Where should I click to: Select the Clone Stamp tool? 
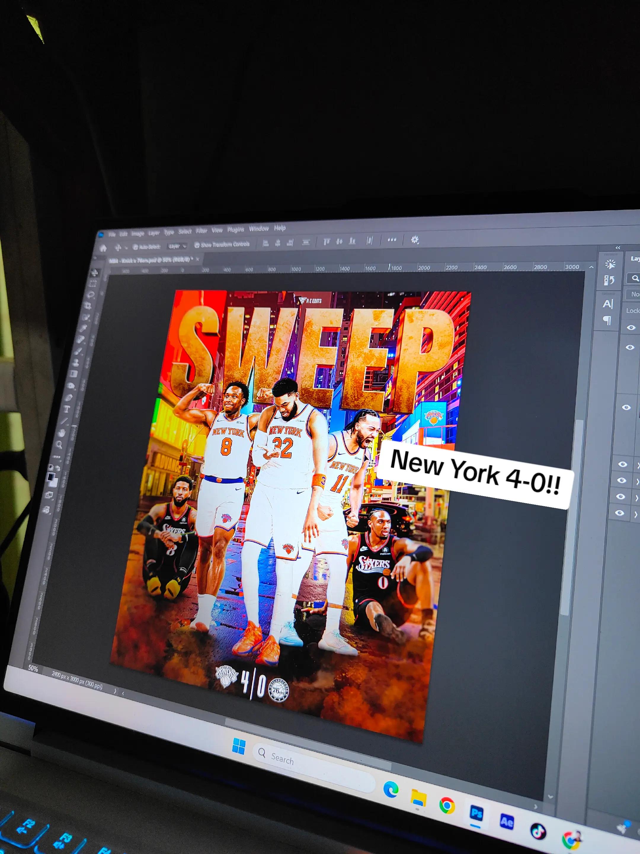[x=76, y=363]
